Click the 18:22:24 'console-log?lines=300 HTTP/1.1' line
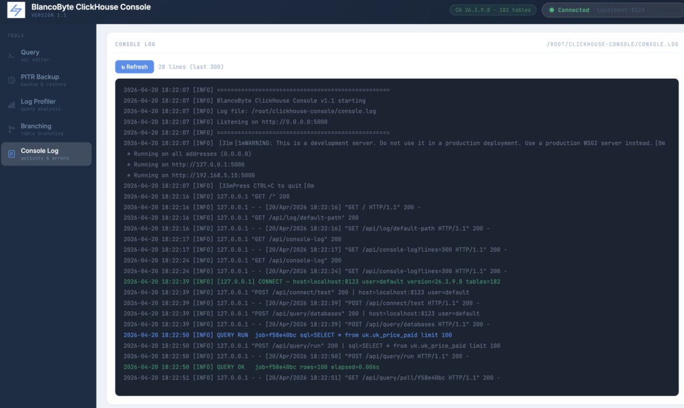The width and height of the screenshot is (684, 408). tap(315, 271)
